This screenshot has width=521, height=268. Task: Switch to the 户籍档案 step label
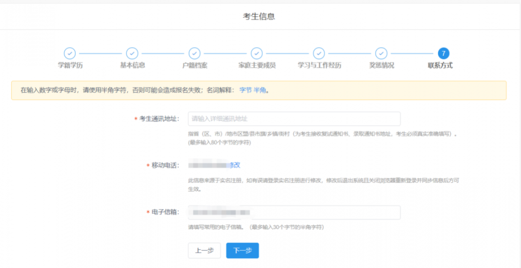[x=195, y=66]
